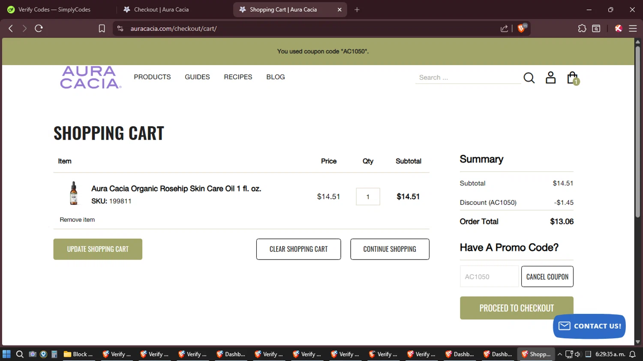643x361 pixels.
Task: Click Update Shopping Cart button
Action: tap(98, 249)
